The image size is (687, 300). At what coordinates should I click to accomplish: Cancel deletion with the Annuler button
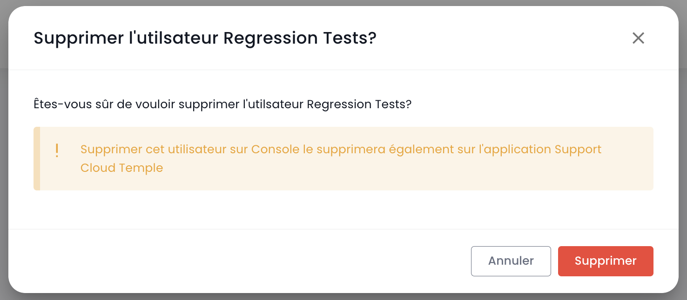click(x=511, y=261)
